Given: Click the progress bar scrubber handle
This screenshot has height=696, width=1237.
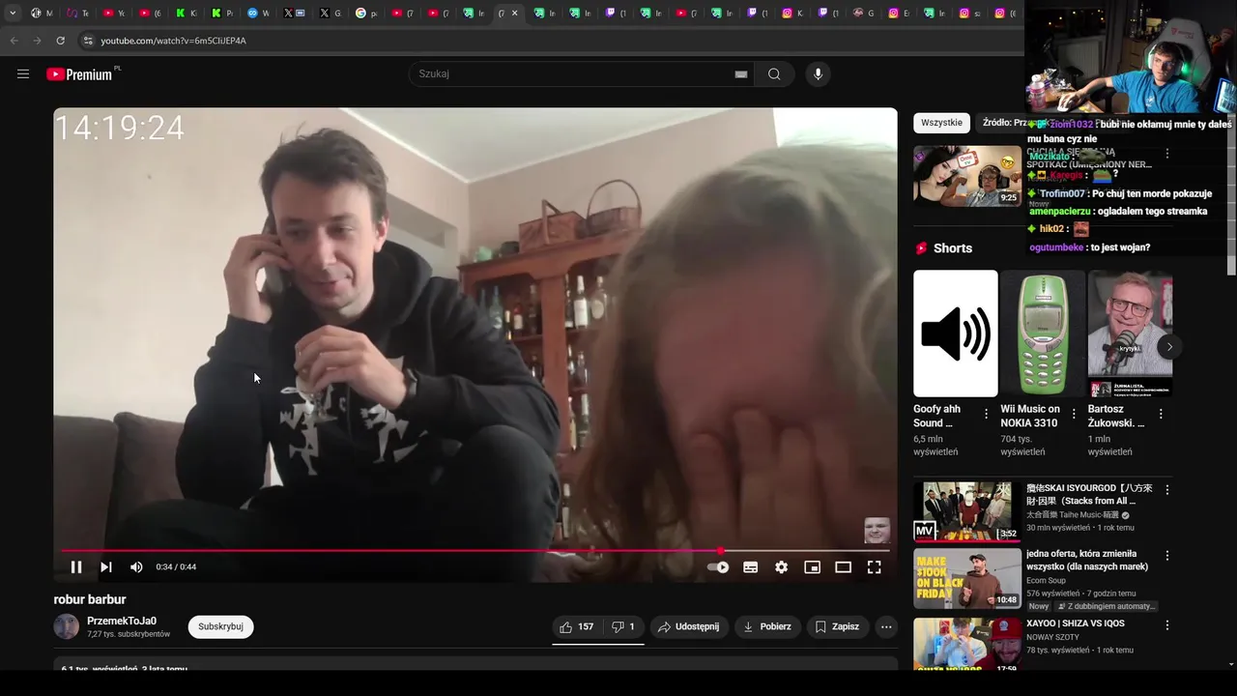Looking at the screenshot, I should click(720, 551).
